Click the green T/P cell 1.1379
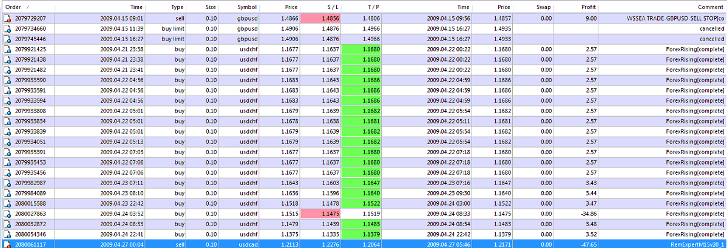Screen dimensions: 727x248 (x=361, y=233)
